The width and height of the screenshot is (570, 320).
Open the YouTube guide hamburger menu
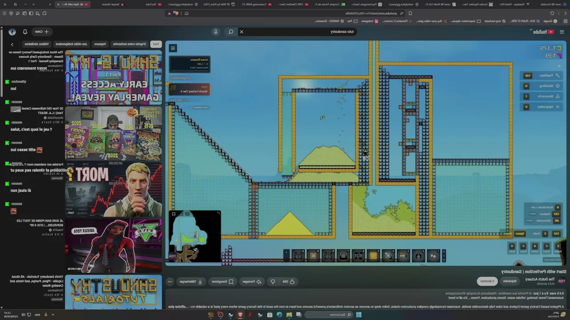562,32
